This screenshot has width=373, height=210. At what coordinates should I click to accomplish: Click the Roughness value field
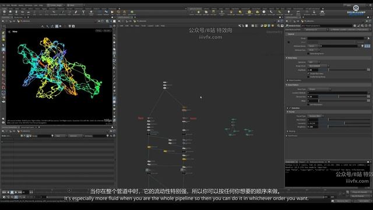[x=312, y=127]
